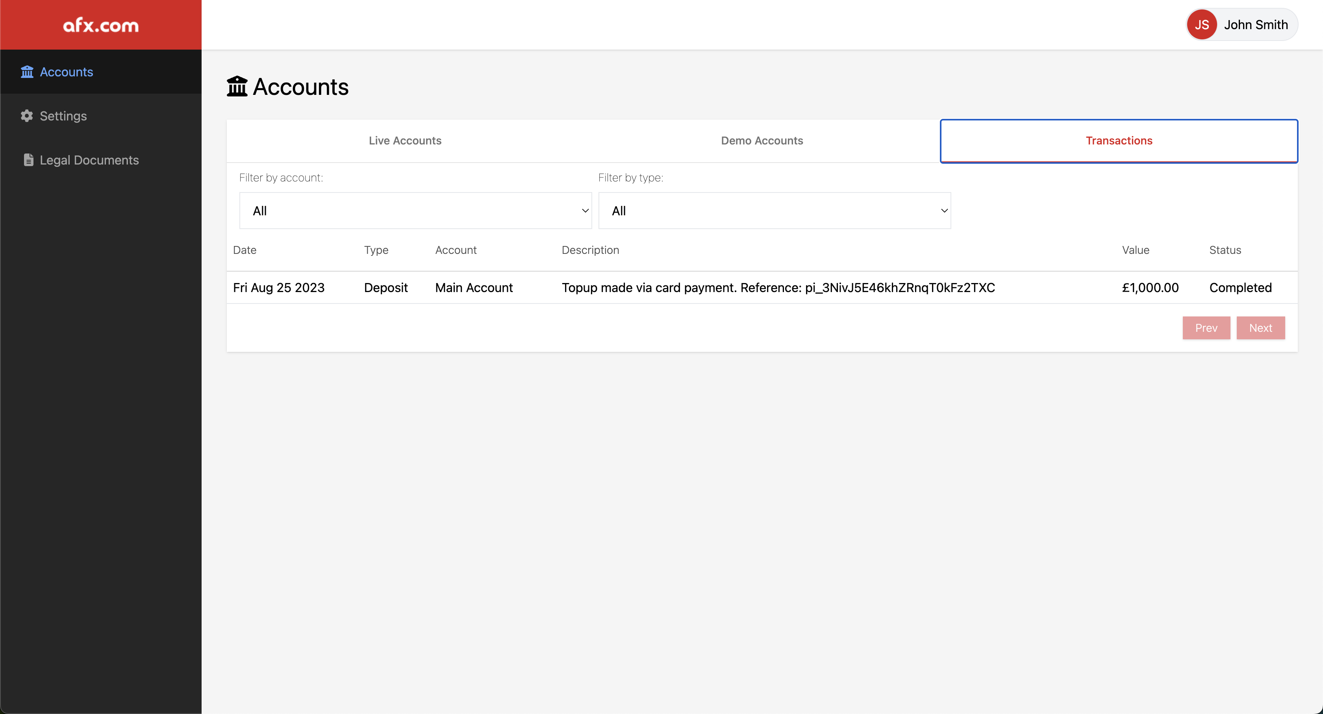Switch to the Live Accounts tab

point(405,140)
